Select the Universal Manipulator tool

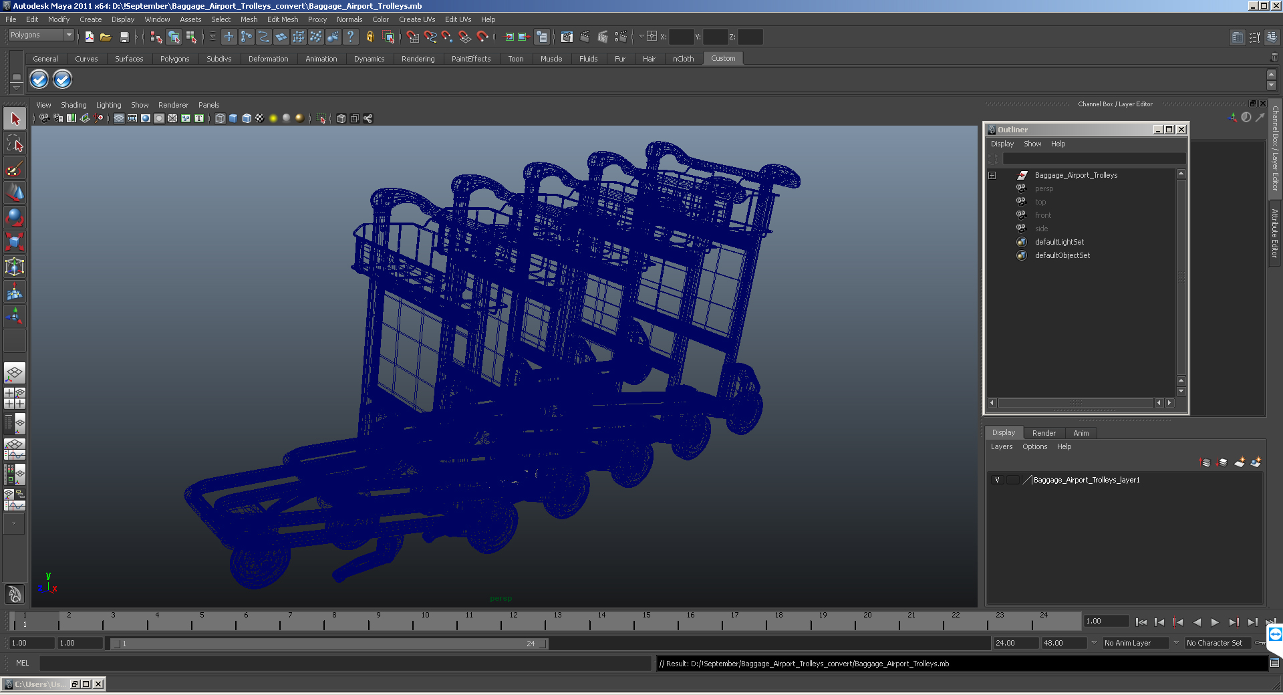click(15, 267)
